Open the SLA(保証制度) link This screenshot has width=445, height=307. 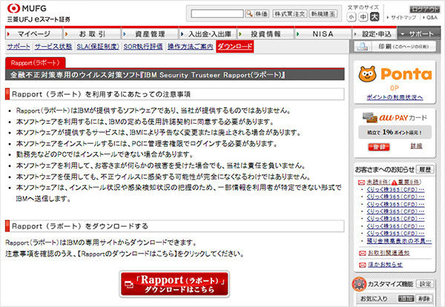coord(98,47)
